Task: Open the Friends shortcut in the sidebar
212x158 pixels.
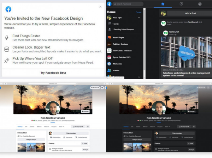Action: (x=116, y=70)
